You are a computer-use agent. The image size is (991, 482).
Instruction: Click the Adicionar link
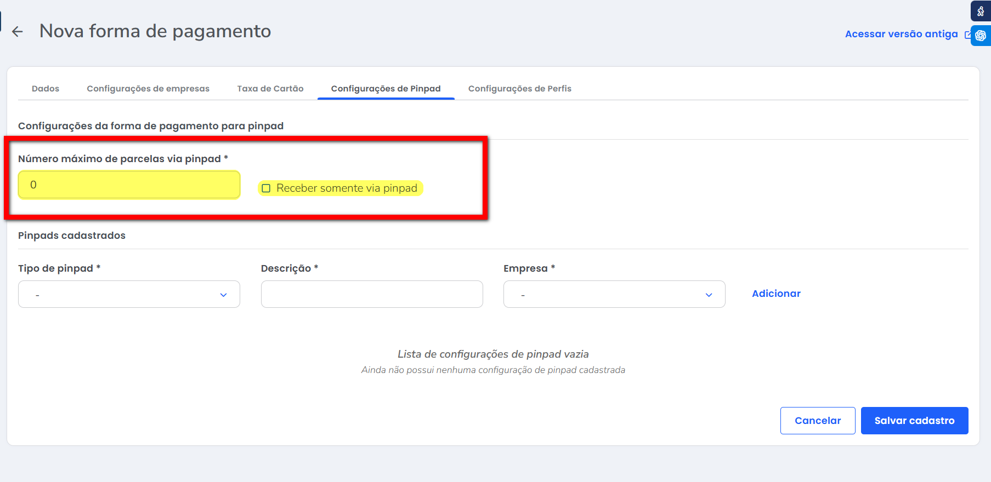coord(776,294)
